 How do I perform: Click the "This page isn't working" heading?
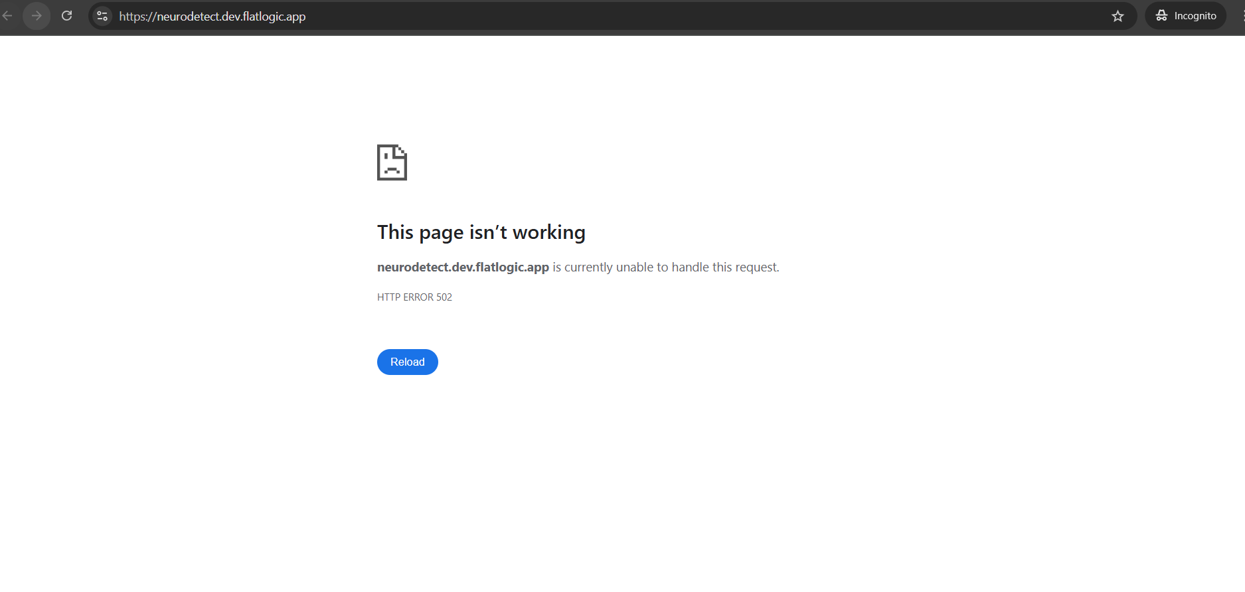click(481, 232)
